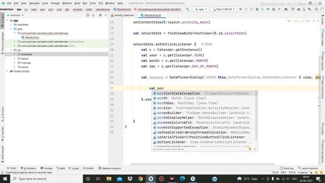This screenshot has width=325, height=183.
Task: Click the lightbulb icon in autocomplete popup
Action: [250, 149]
